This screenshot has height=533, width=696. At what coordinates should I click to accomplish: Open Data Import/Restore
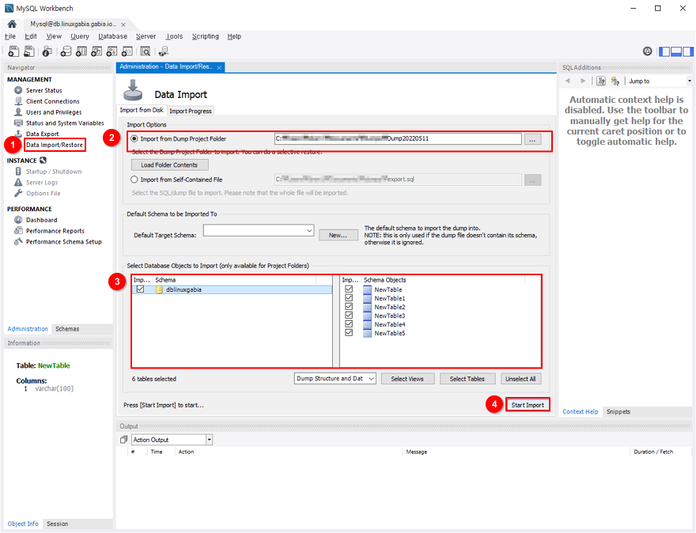coord(54,145)
